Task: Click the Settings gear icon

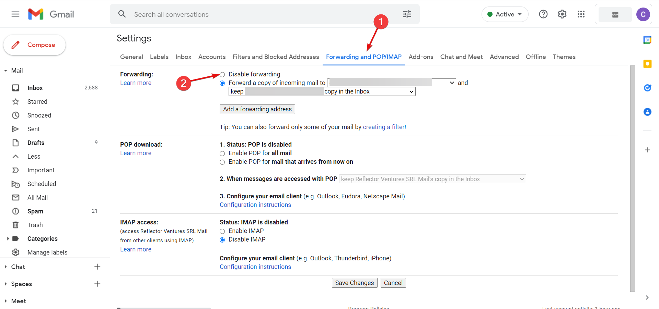Action: point(562,14)
